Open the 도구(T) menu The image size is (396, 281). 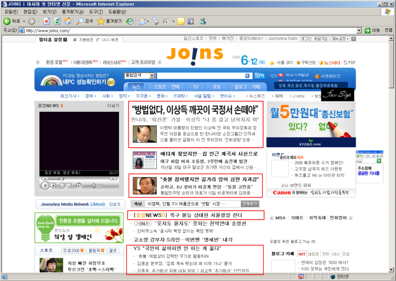pos(96,12)
